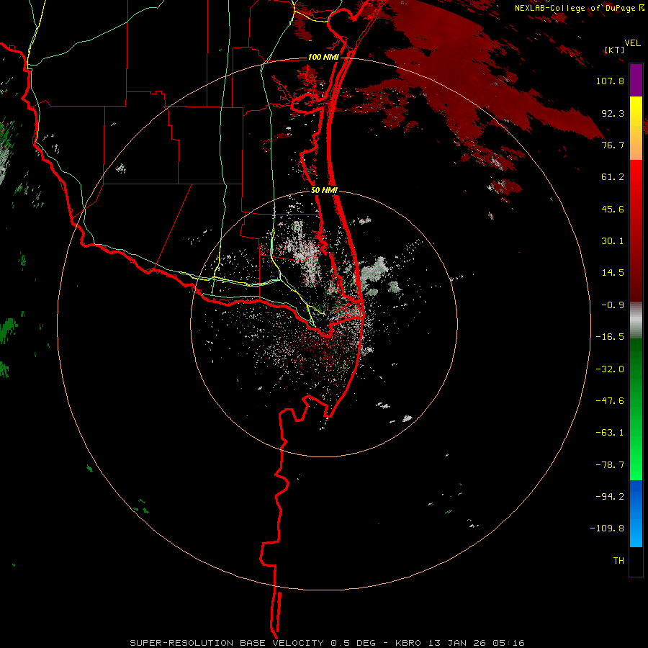Viewport: 648px width, 648px height.
Task: Click the VEL legend title
Action: 632,43
